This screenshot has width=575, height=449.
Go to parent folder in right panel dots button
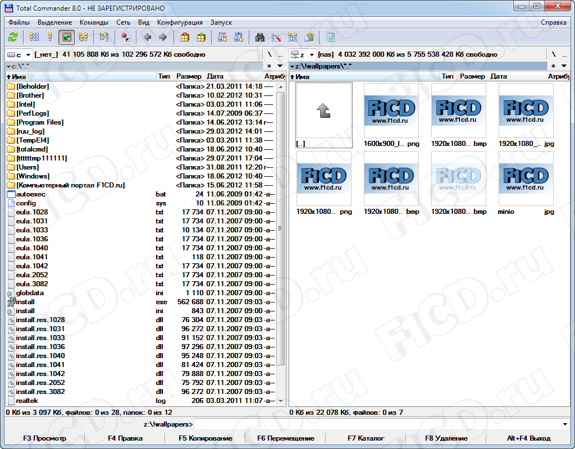pyautogui.click(x=565, y=54)
